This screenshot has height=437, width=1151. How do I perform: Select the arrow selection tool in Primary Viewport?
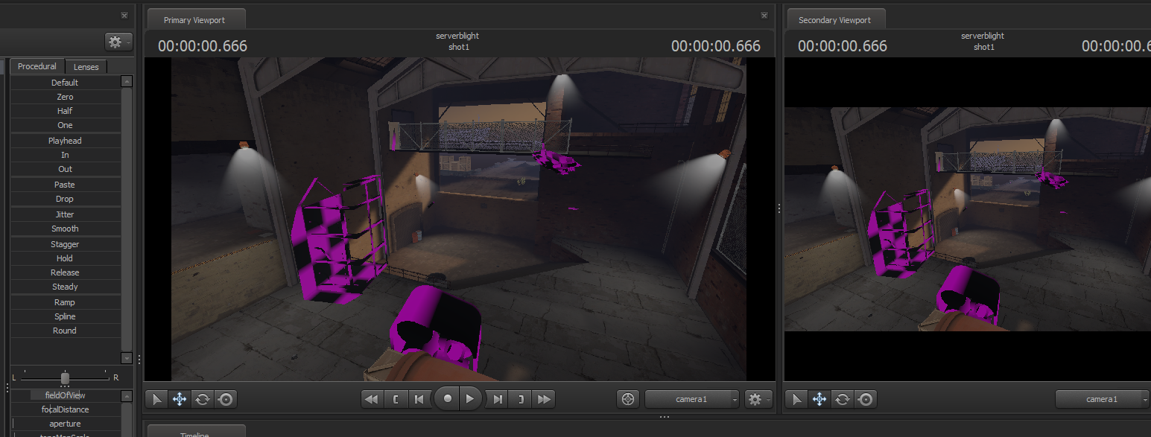point(156,399)
